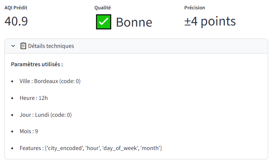
Task: Click the Précision metric label
Action: point(195,7)
